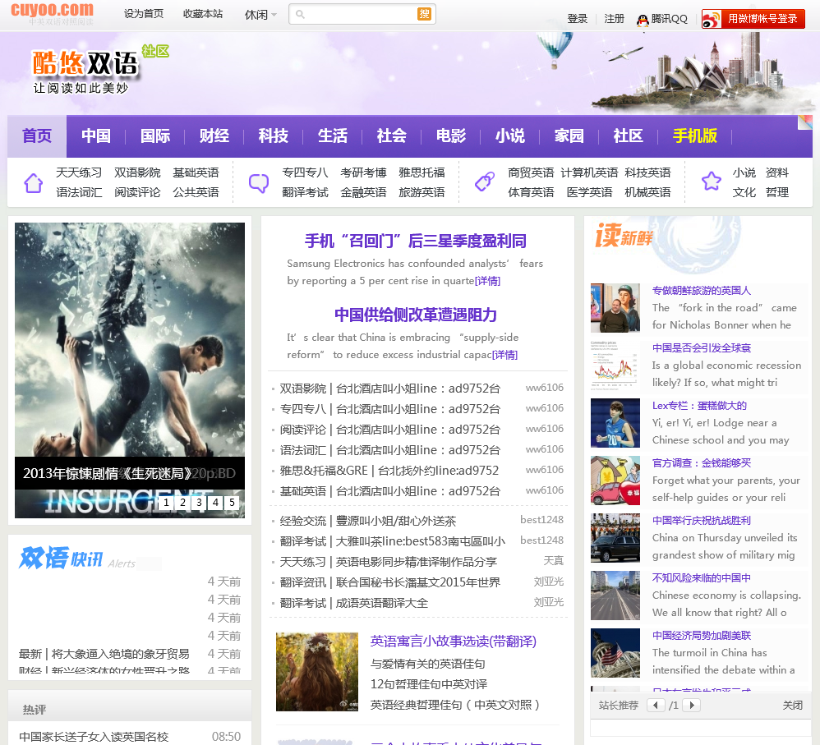Image resolution: width=820 pixels, height=745 pixels.
Task: Open 12句哲理佳句中英对译
Action: point(429,684)
